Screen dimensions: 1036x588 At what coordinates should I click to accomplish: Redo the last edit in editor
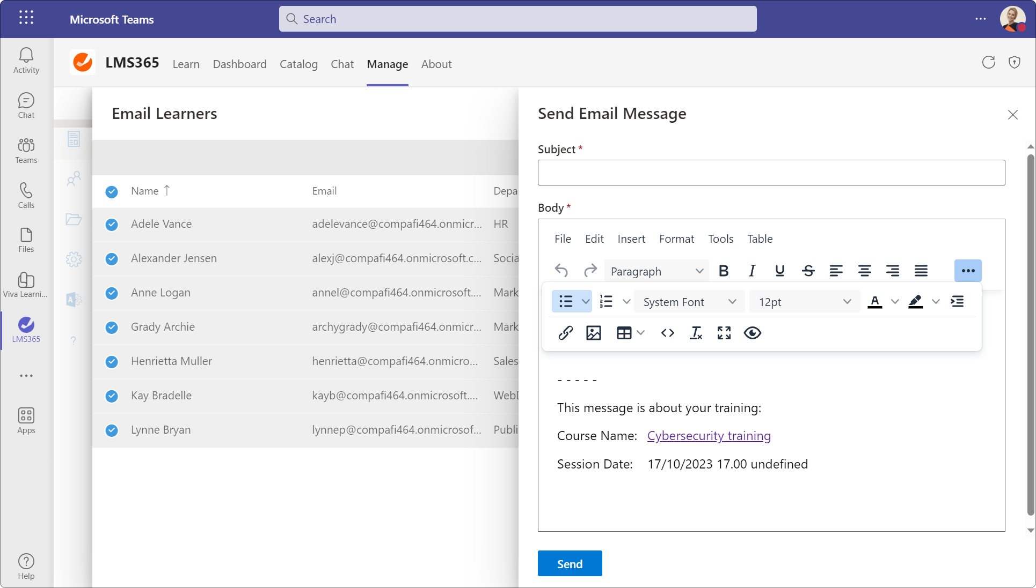[590, 271]
